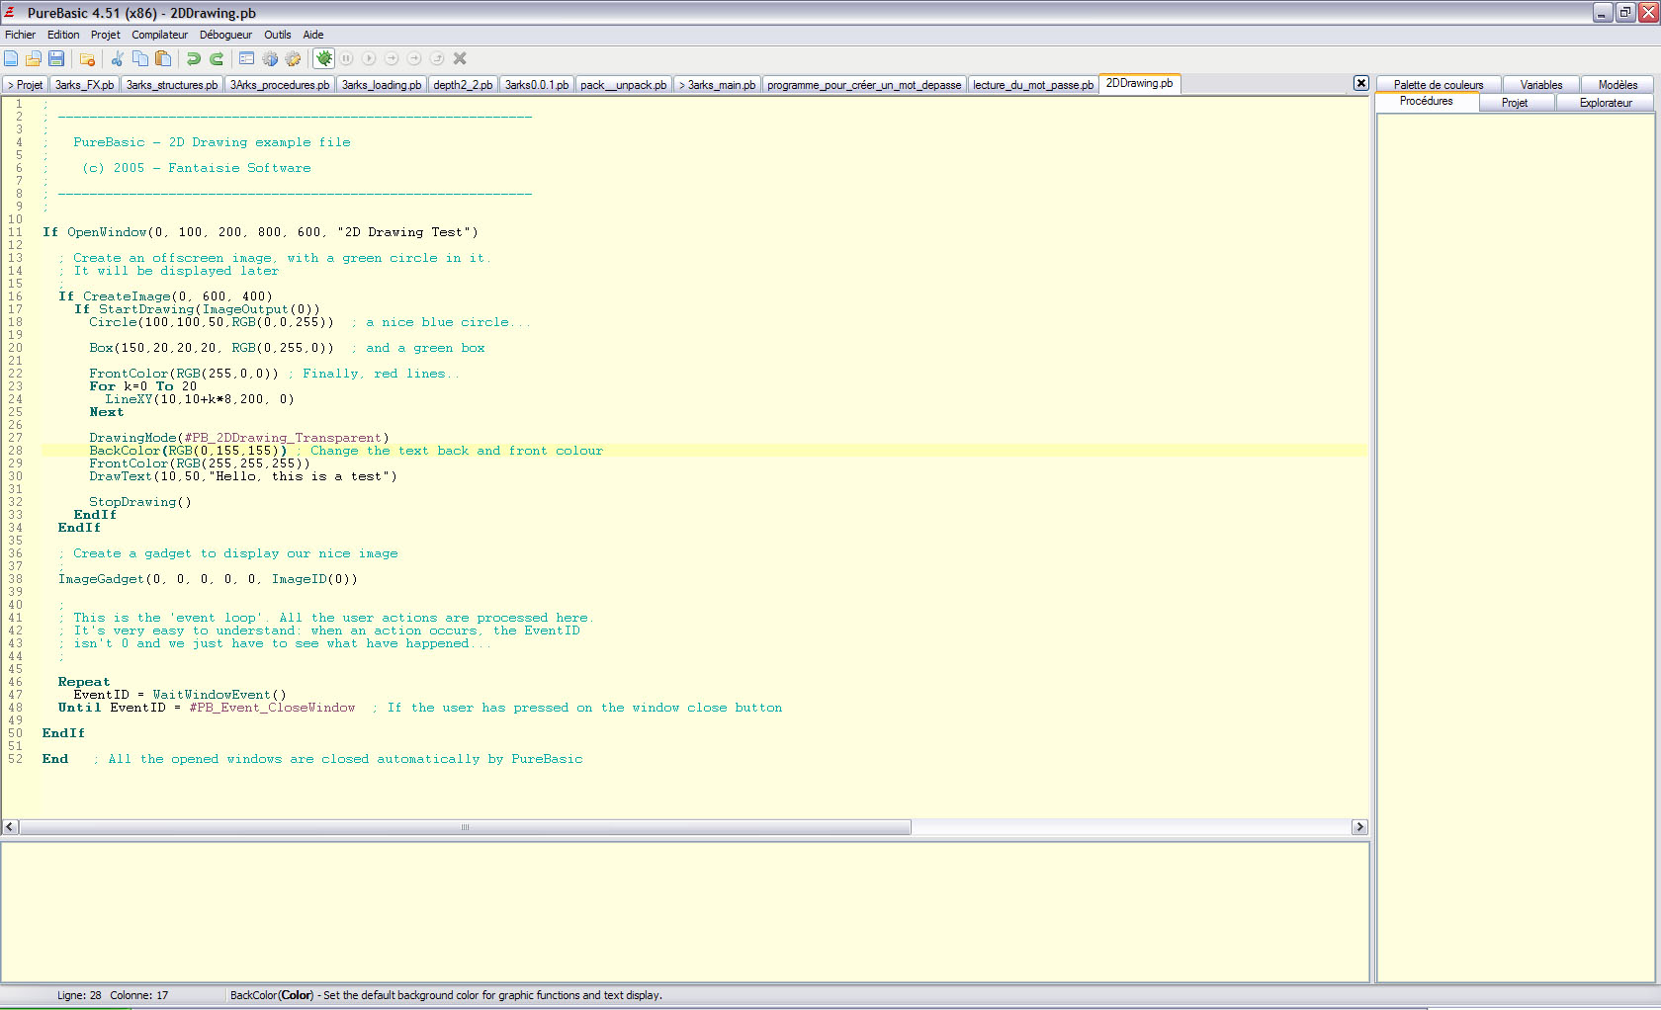Open the Aide menu

(x=313, y=35)
